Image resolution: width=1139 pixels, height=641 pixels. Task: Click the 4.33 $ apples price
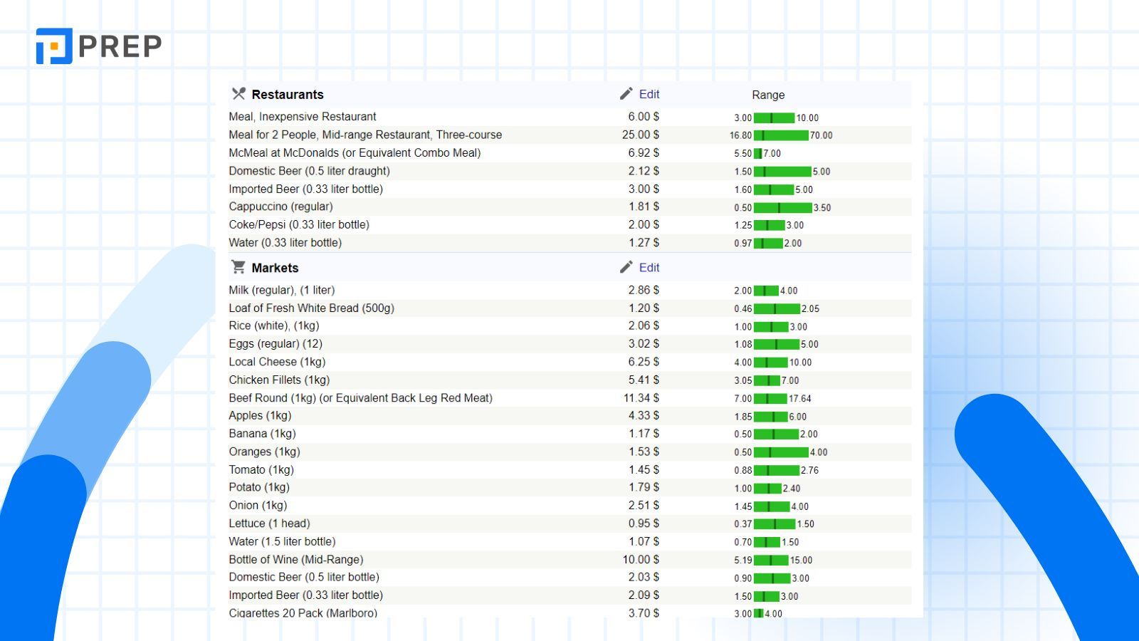(644, 415)
